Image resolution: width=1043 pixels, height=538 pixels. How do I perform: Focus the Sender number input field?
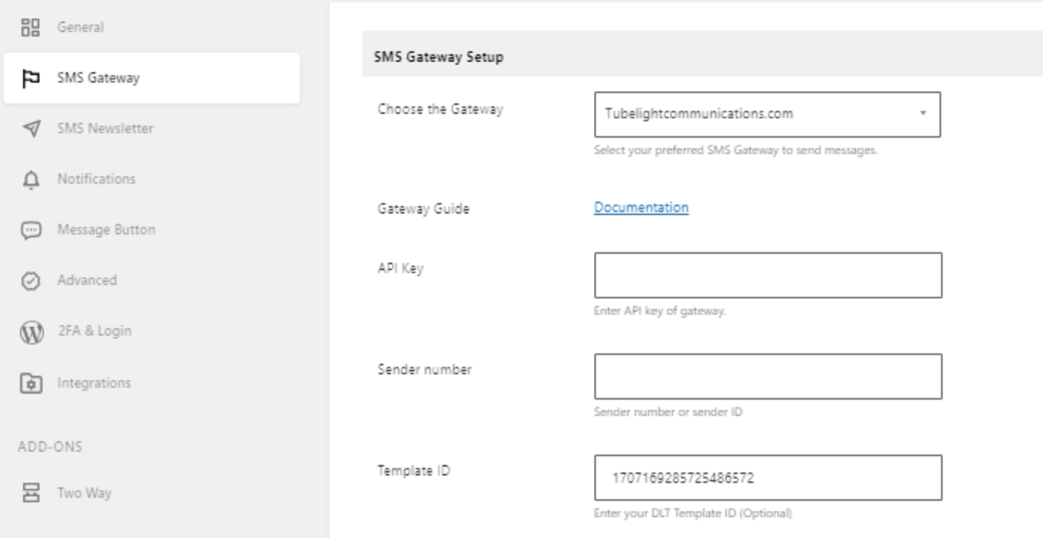(768, 377)
